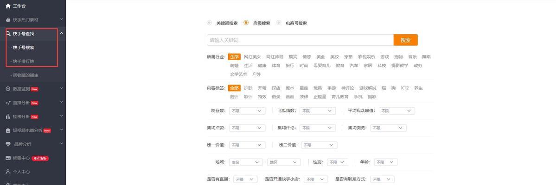Expand the 短视频电商分析 menu chevron
This screenshot has width=556, height=185.
pos(61,129)
